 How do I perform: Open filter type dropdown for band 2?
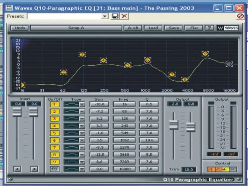tap(82, 112)
